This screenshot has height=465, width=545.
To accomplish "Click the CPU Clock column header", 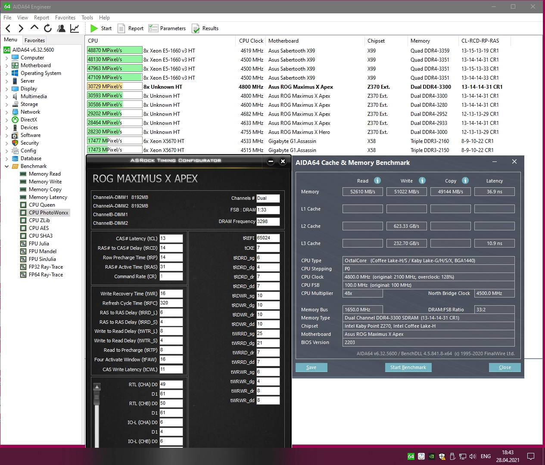I will tap(251, 41).
